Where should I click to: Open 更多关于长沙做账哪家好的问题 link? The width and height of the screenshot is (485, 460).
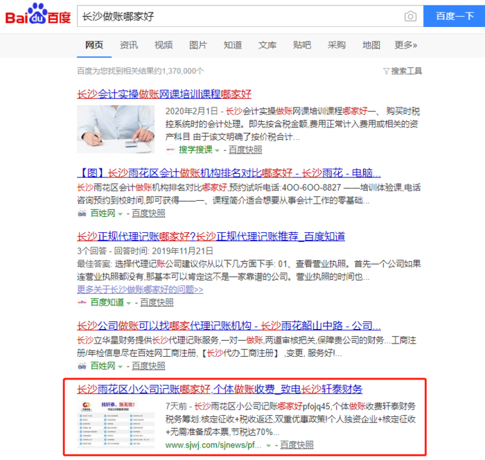click(140, 290)
